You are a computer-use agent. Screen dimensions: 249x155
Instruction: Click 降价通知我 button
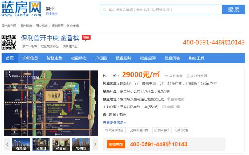[x=139, y=130]
